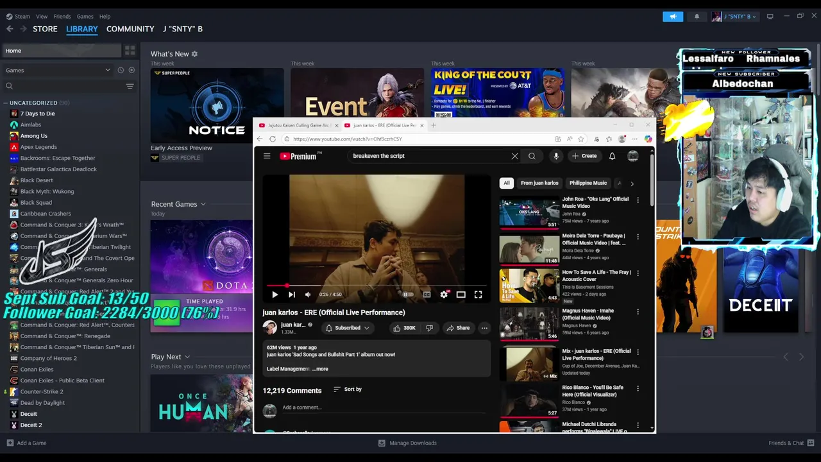
Task: Clear the YouTube search box text
Action: click(514, 156)
